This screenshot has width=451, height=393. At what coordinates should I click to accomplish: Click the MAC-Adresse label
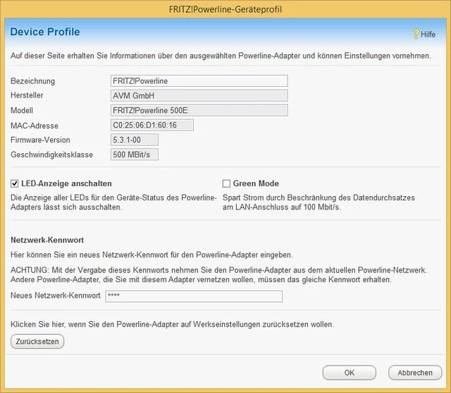tap(35, 126)
